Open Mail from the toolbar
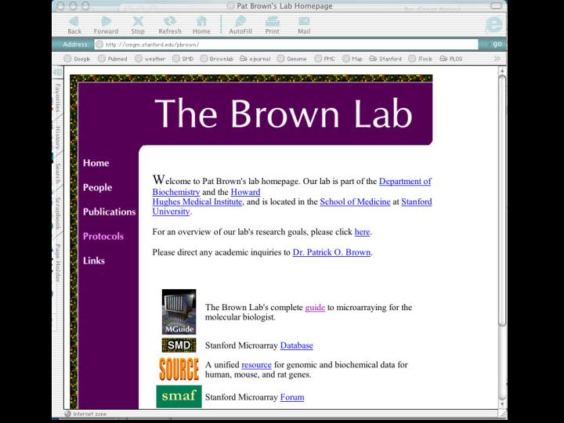Image resolution: width=564 pixels, height=423 pixels. click(x=304, y=25)
